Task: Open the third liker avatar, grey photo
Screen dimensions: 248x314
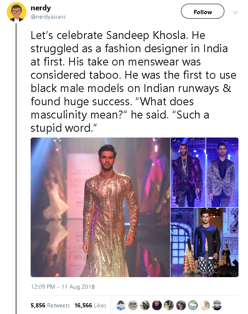Action: click(x=145, y=305)
